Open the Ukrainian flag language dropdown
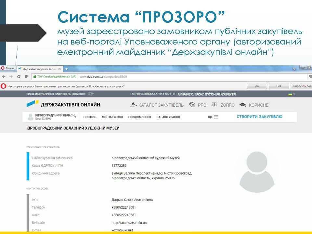 point(292,94)
